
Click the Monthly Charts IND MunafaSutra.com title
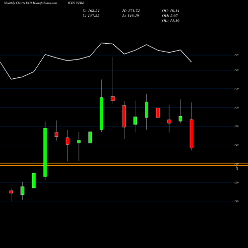click(x=31, y=3)
